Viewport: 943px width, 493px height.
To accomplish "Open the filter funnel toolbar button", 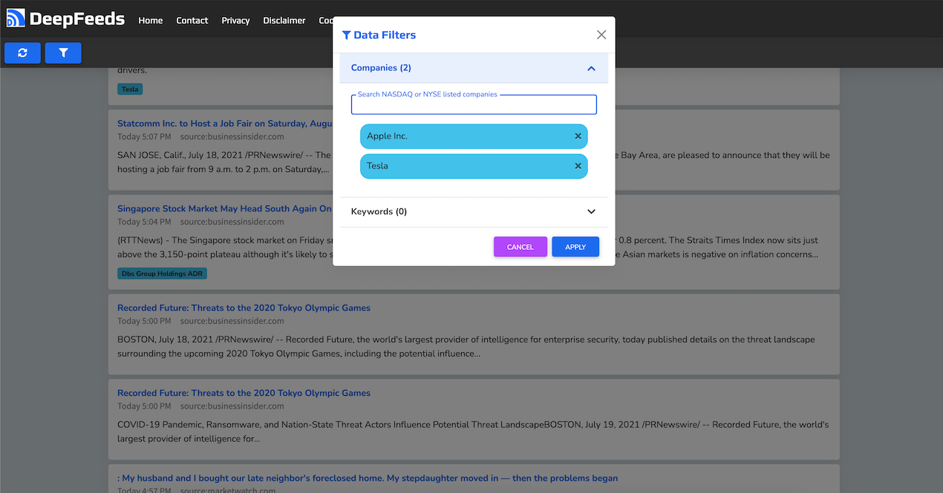I will click(x=63, y=53).
